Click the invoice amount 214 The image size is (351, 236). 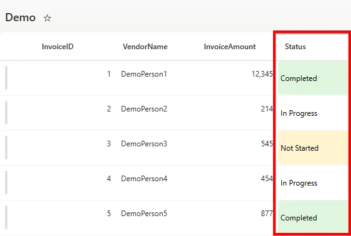(x=267, y=109)
